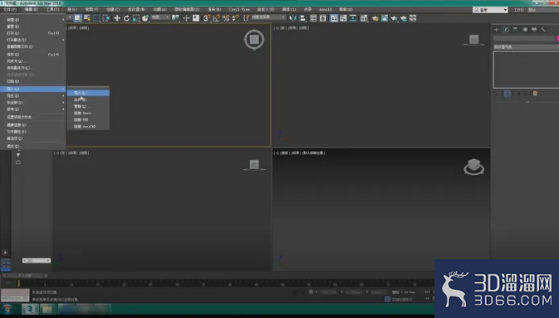
Task: Click Configure Modifier Sets icon
Action: (x=535, y=94)
